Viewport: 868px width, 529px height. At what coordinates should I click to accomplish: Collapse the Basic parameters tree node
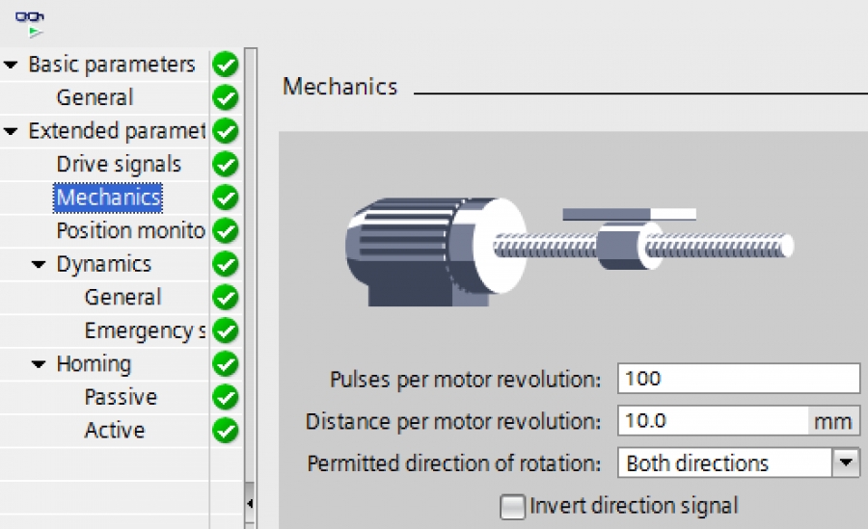pyautogui.click(x=11, y=65)
